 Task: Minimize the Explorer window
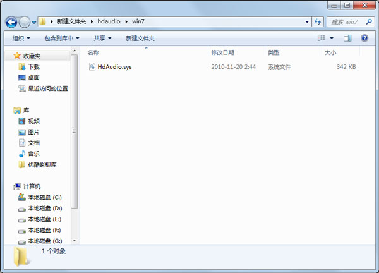pos(335,5)
